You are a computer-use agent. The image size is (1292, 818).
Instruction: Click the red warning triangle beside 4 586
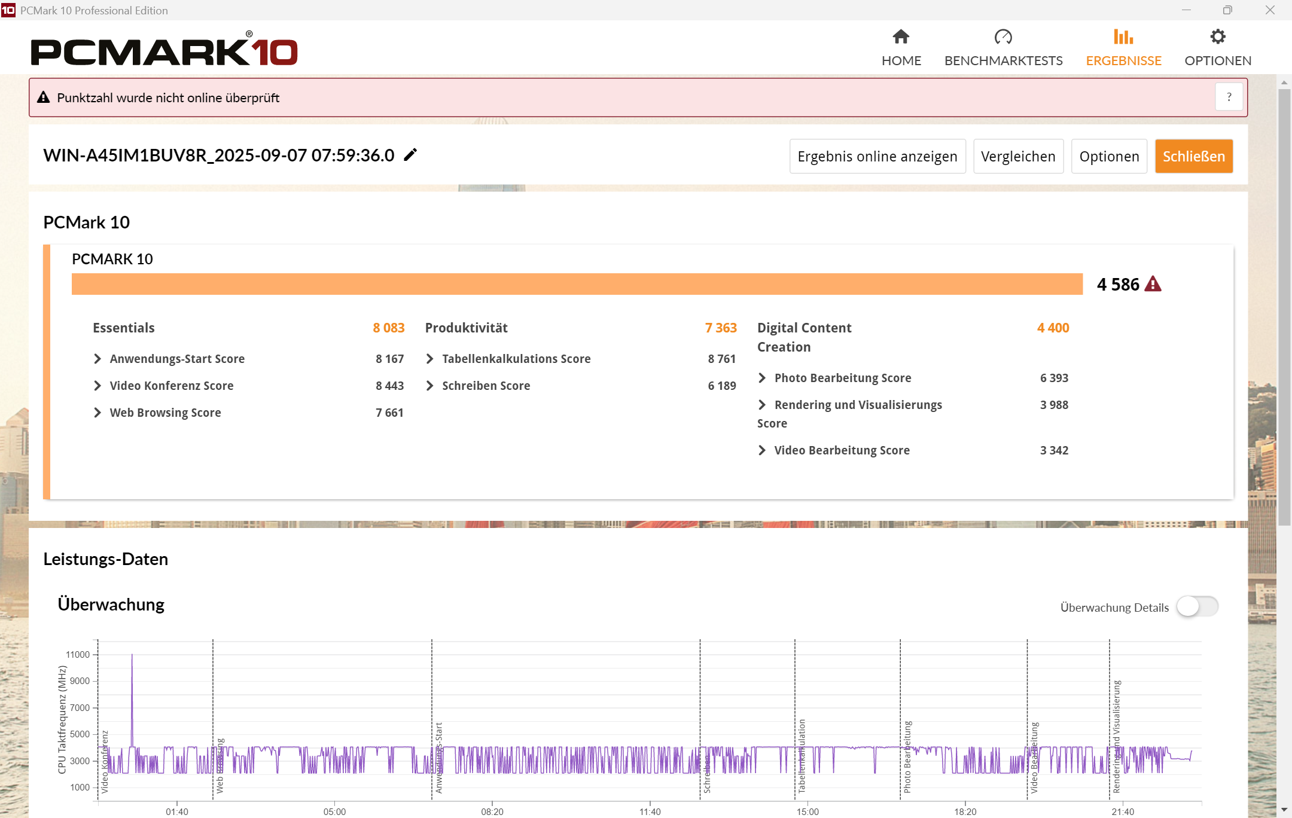click(1153, 284)
